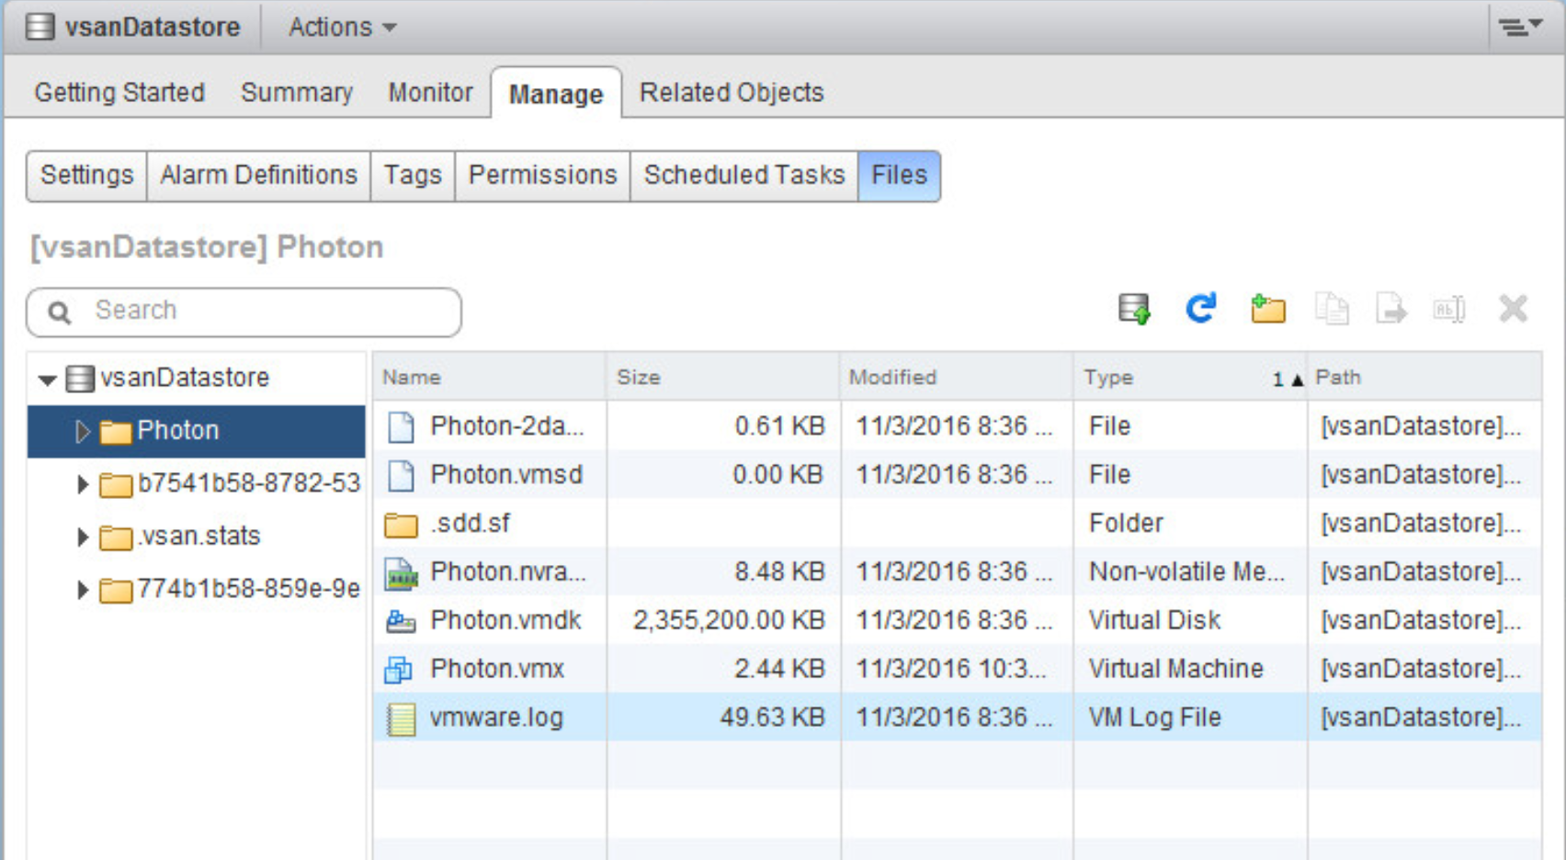Click the rename file toolbar icon

tap(1449, 310)
